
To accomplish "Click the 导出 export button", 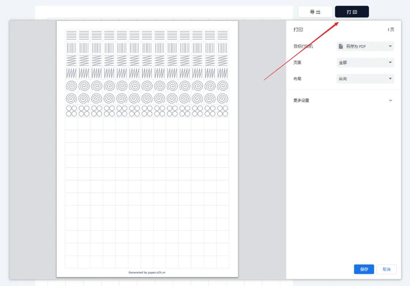I will point(315,12).
